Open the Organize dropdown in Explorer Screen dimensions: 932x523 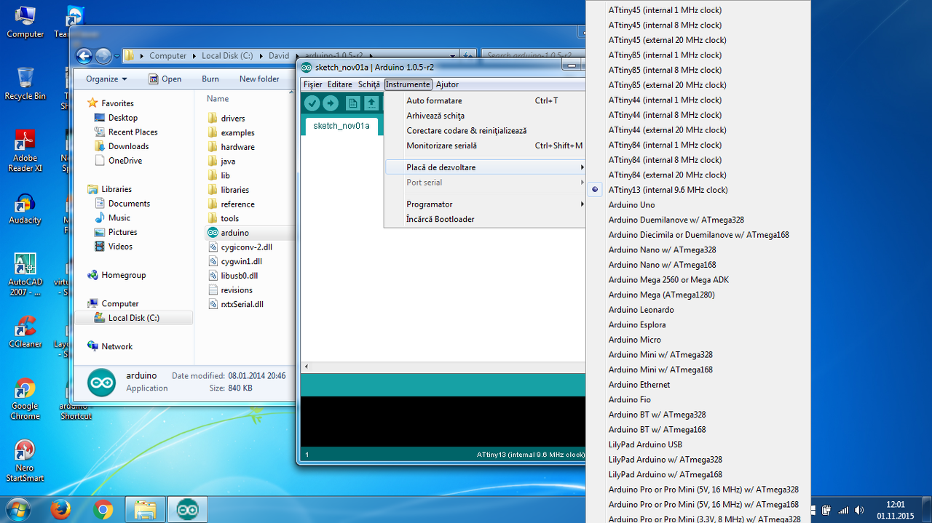(x=106, y=79)
